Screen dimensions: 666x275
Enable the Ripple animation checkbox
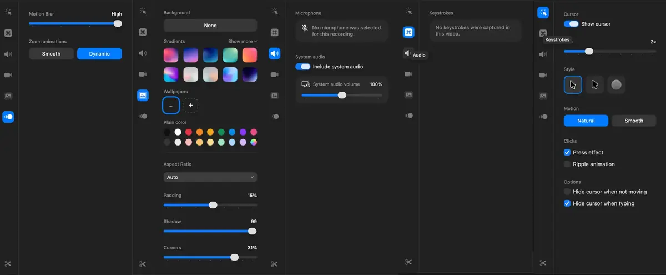[567, 164]
